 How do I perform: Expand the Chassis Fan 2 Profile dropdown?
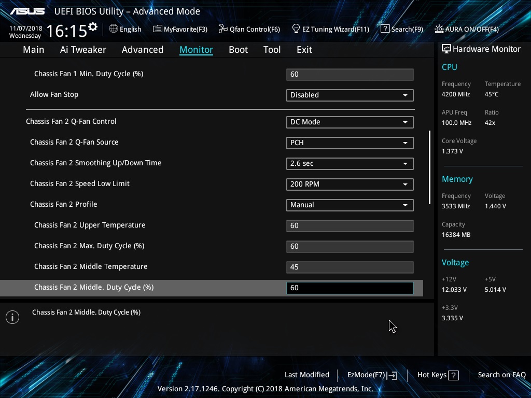coord(350,205)
